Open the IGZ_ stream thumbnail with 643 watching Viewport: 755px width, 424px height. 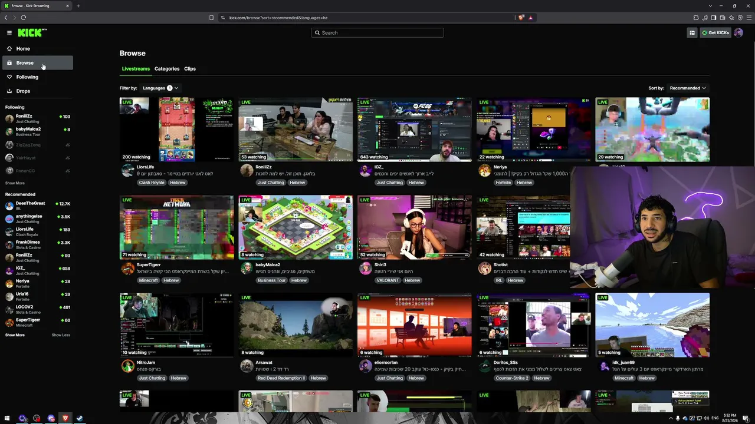415,130
